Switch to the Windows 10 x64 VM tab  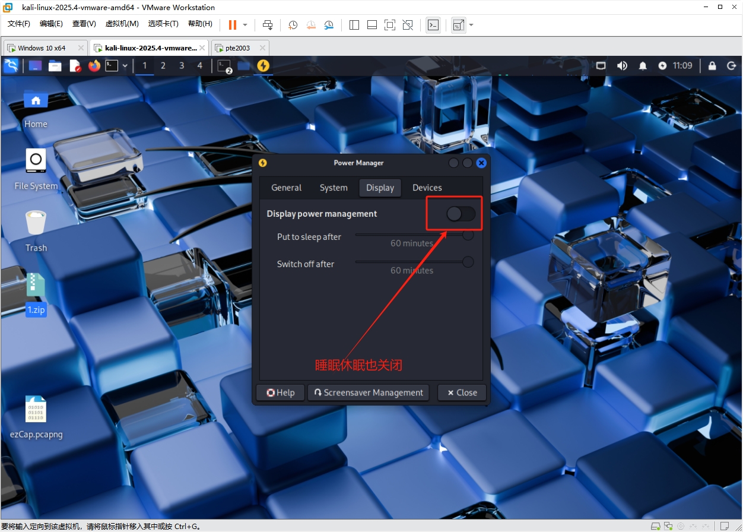tap(42, 48)
